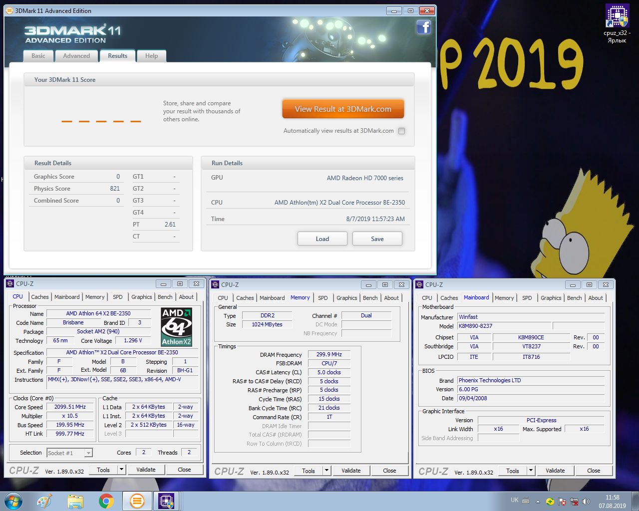Image resolution: width=639 pixels, height=511 pixels.
Task: Open the About tab in the Memory window
Action: pos(391,298)
